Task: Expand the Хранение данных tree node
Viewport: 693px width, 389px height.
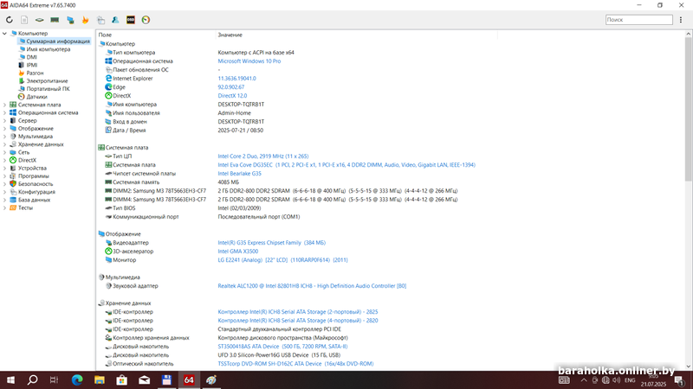Action: pyautogui.click(x=5, y=144)
